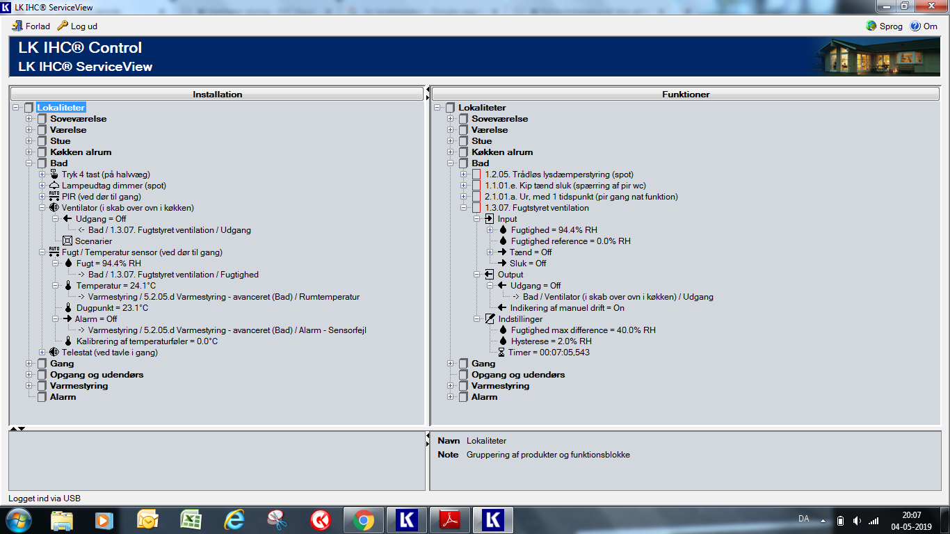
Task: Collapse the Bad node in Installation tree
Action: [29, 163]
